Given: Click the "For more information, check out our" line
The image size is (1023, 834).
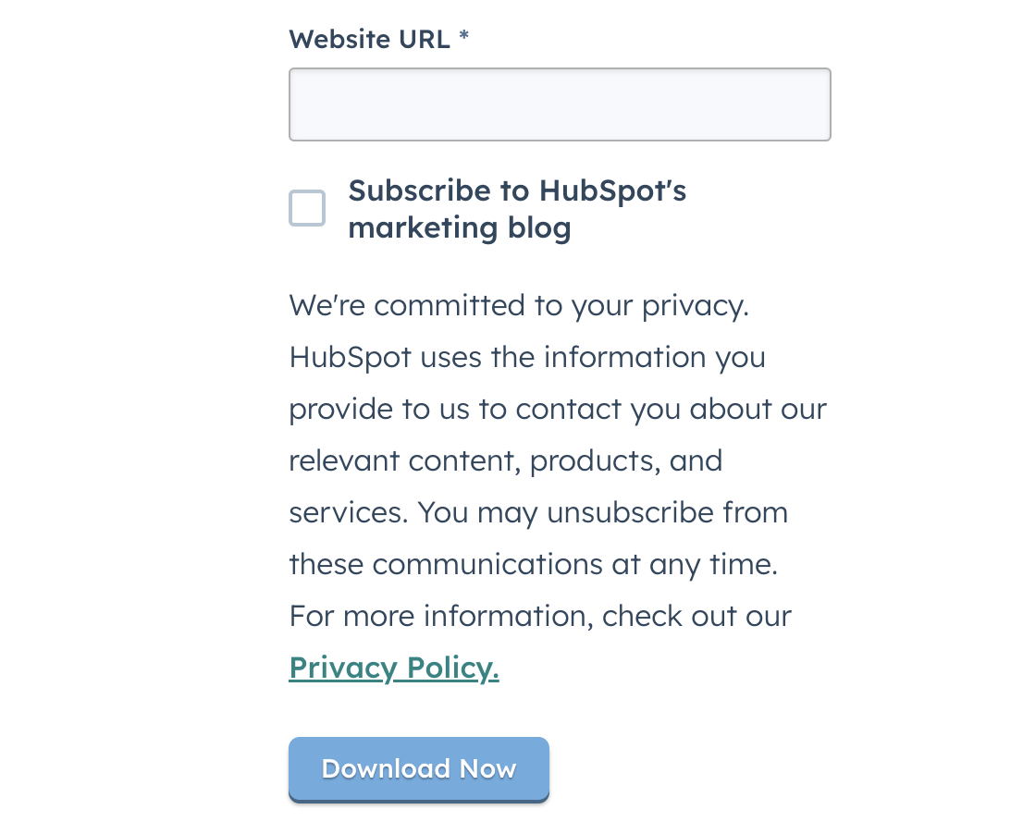Looking at the screenshot, I should [x=540, y=616].
